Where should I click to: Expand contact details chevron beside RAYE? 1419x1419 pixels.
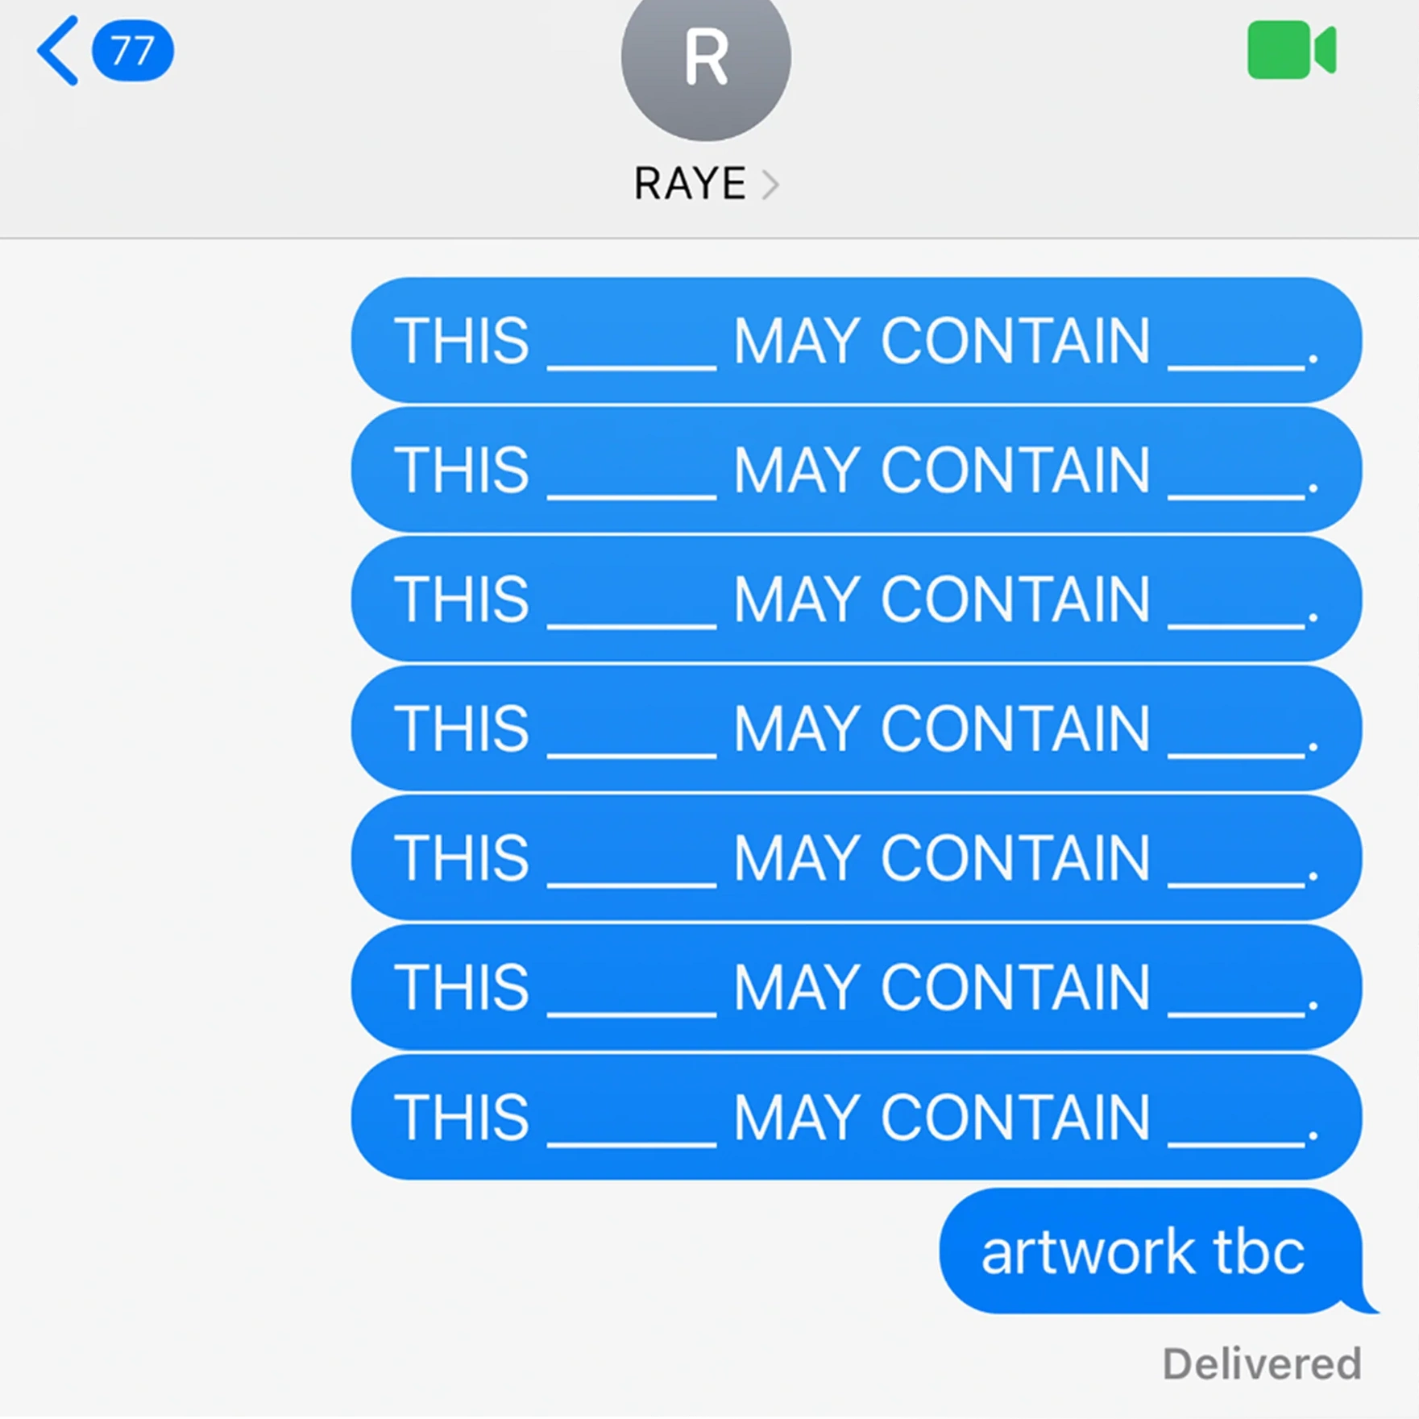pyautogui.click(x=770, y=185)
